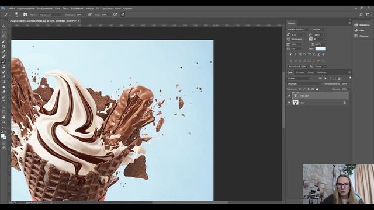Select the Horizontal Type tool
Image resolution: width=374 pixels, height=210 pixels.
pos(4,102)
